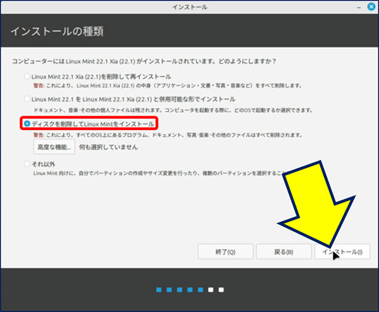Minimize the インストール window
The image size is (379, 312).
[x=359, y=8]
